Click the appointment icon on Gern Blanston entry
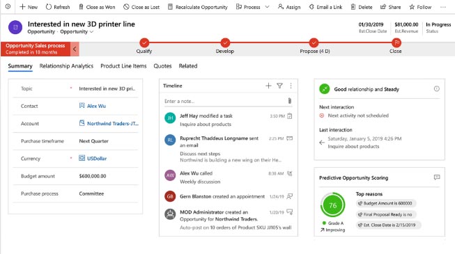Screen dimensions: 455x254 pyautogui.click(x=290, y=196)
